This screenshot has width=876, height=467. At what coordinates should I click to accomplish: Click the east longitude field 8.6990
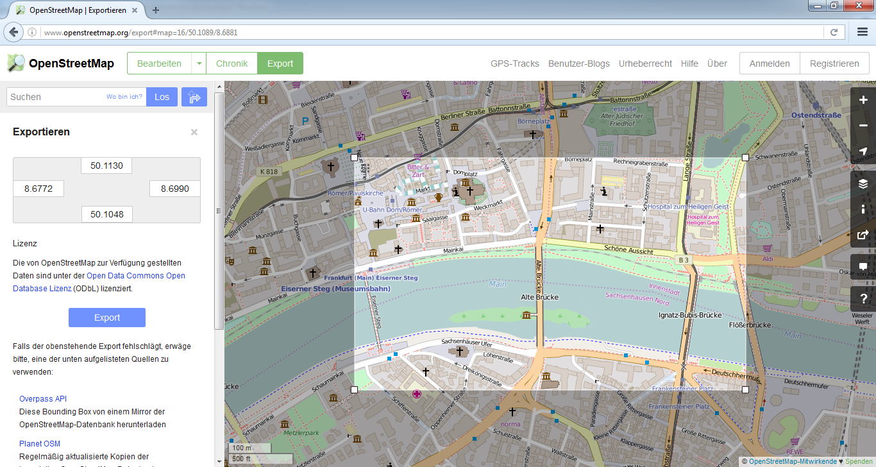(175, 189)
